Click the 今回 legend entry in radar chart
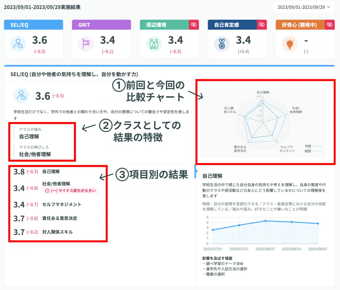340x290 pixels. (313, 146)
